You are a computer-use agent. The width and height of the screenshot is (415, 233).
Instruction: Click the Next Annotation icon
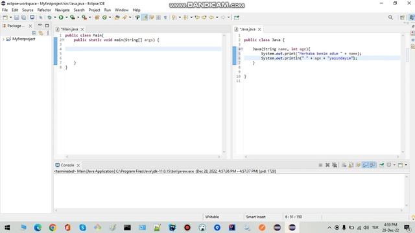(174, 17)
